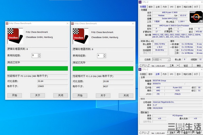This screenshot has height=135, width=203.
Task: Click the 验证 button in top CPU-Z
Action: [x=186, y=66]
